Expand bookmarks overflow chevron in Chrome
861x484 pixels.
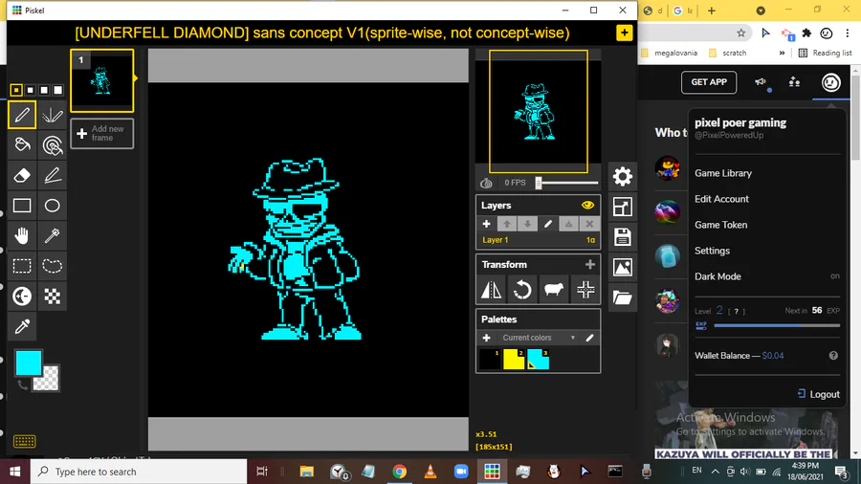point(782,53)
